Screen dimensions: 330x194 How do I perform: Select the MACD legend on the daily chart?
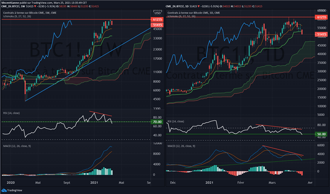pyautogui.click(x=181, y=146)
